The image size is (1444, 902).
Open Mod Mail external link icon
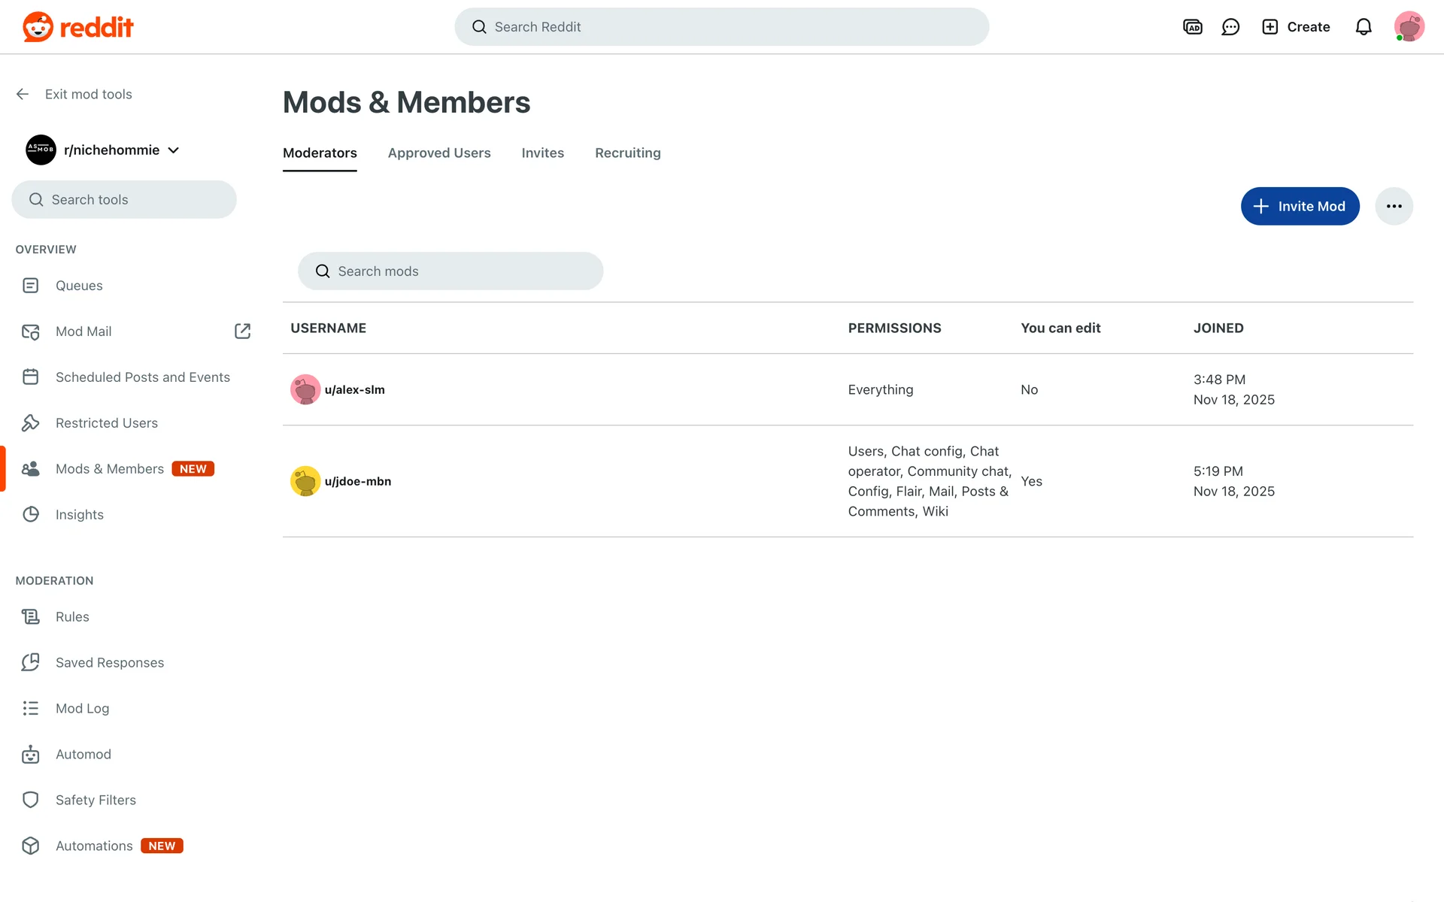[242, 331]
